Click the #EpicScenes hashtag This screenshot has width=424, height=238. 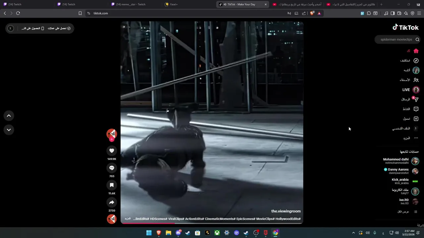[245, 219]
